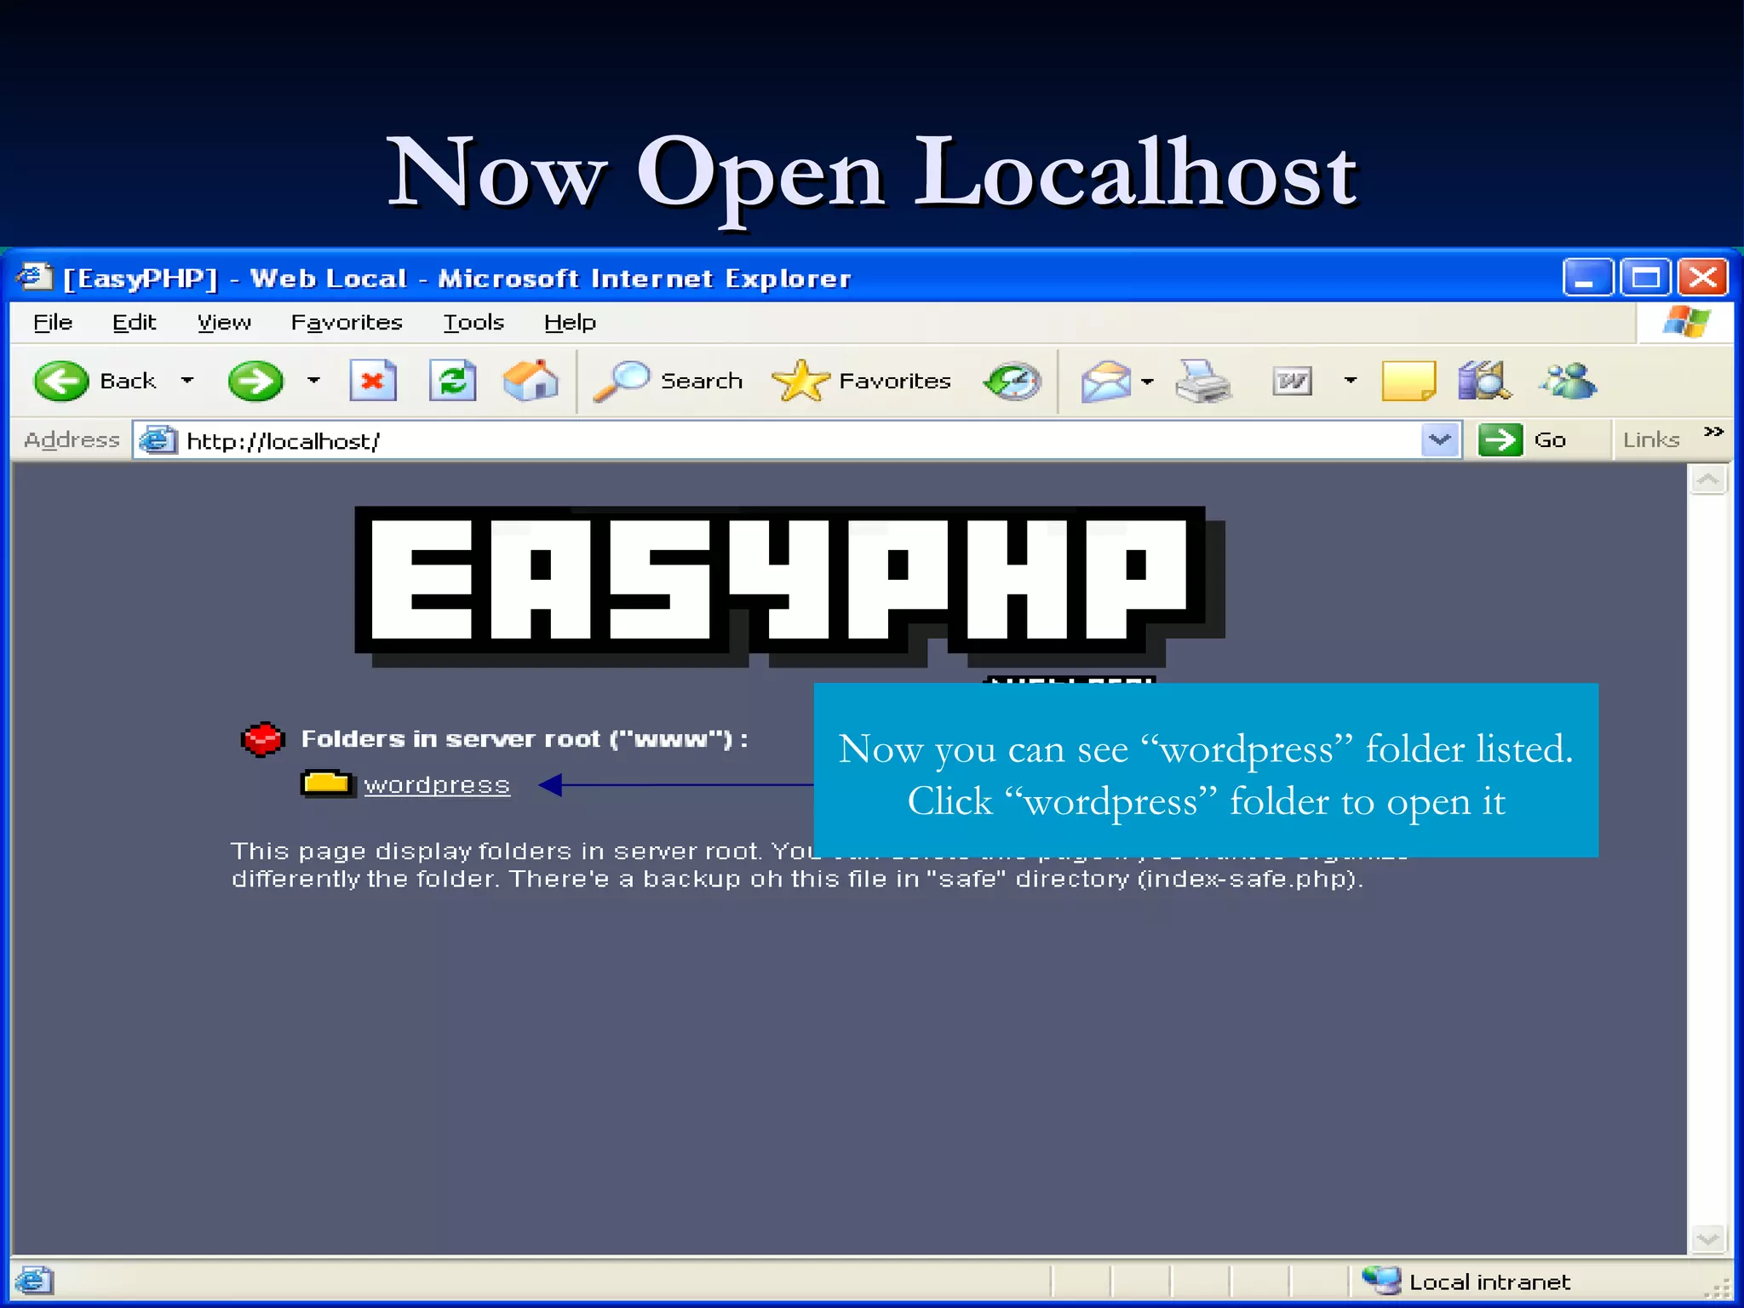
Task: Expand the Edit with Word dropdown arrow
Action: point(1351,381)
